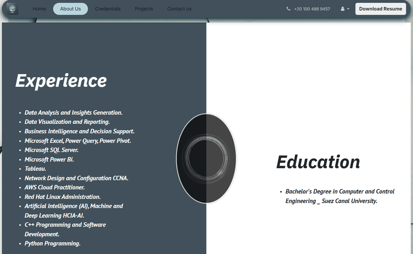Select "Data Visualization and Reporting." line
Image resolution: width=413 pixels, height=254 pixels.
coord(67,122)
